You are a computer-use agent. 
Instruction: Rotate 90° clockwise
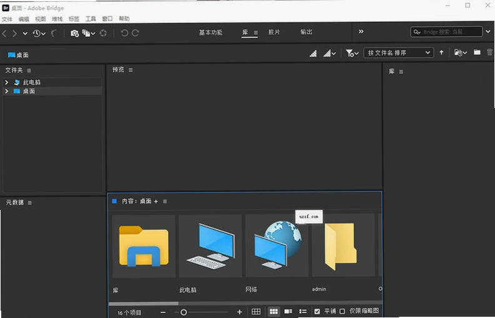tap(136, 33)
